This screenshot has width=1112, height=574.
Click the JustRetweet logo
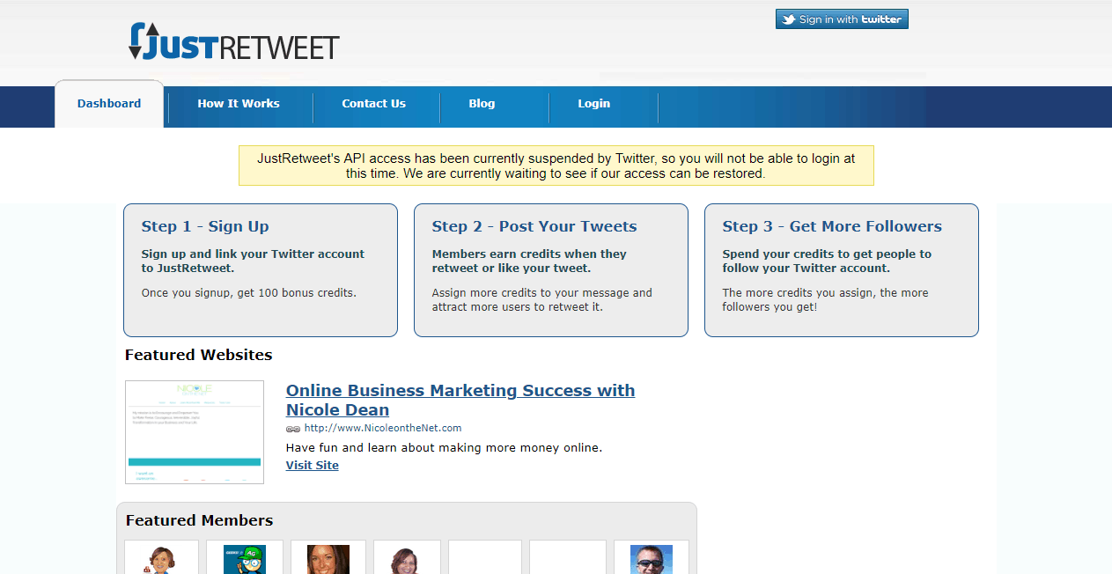point(233,41)
